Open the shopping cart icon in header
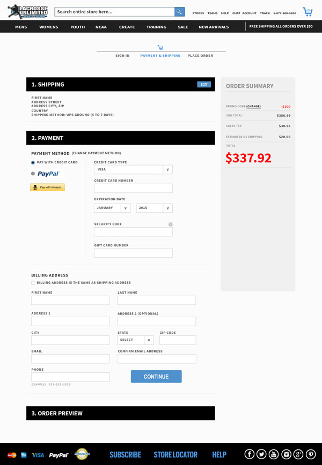Image resolution: width=322 pixels, height=465 pixels. [308, 12]
